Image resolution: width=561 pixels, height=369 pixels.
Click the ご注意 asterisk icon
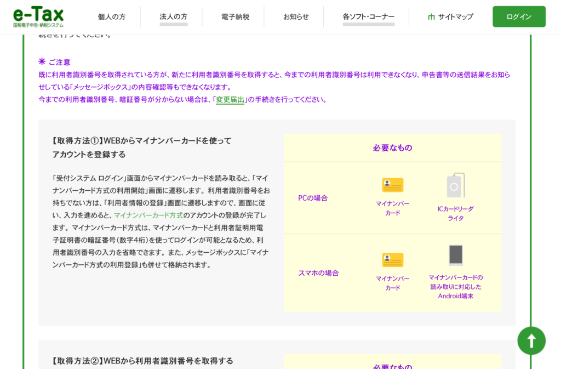pos(42,61)
